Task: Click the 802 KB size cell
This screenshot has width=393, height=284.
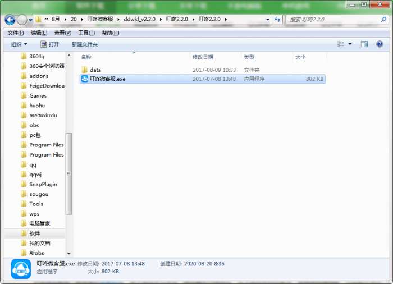Action: 314,79
